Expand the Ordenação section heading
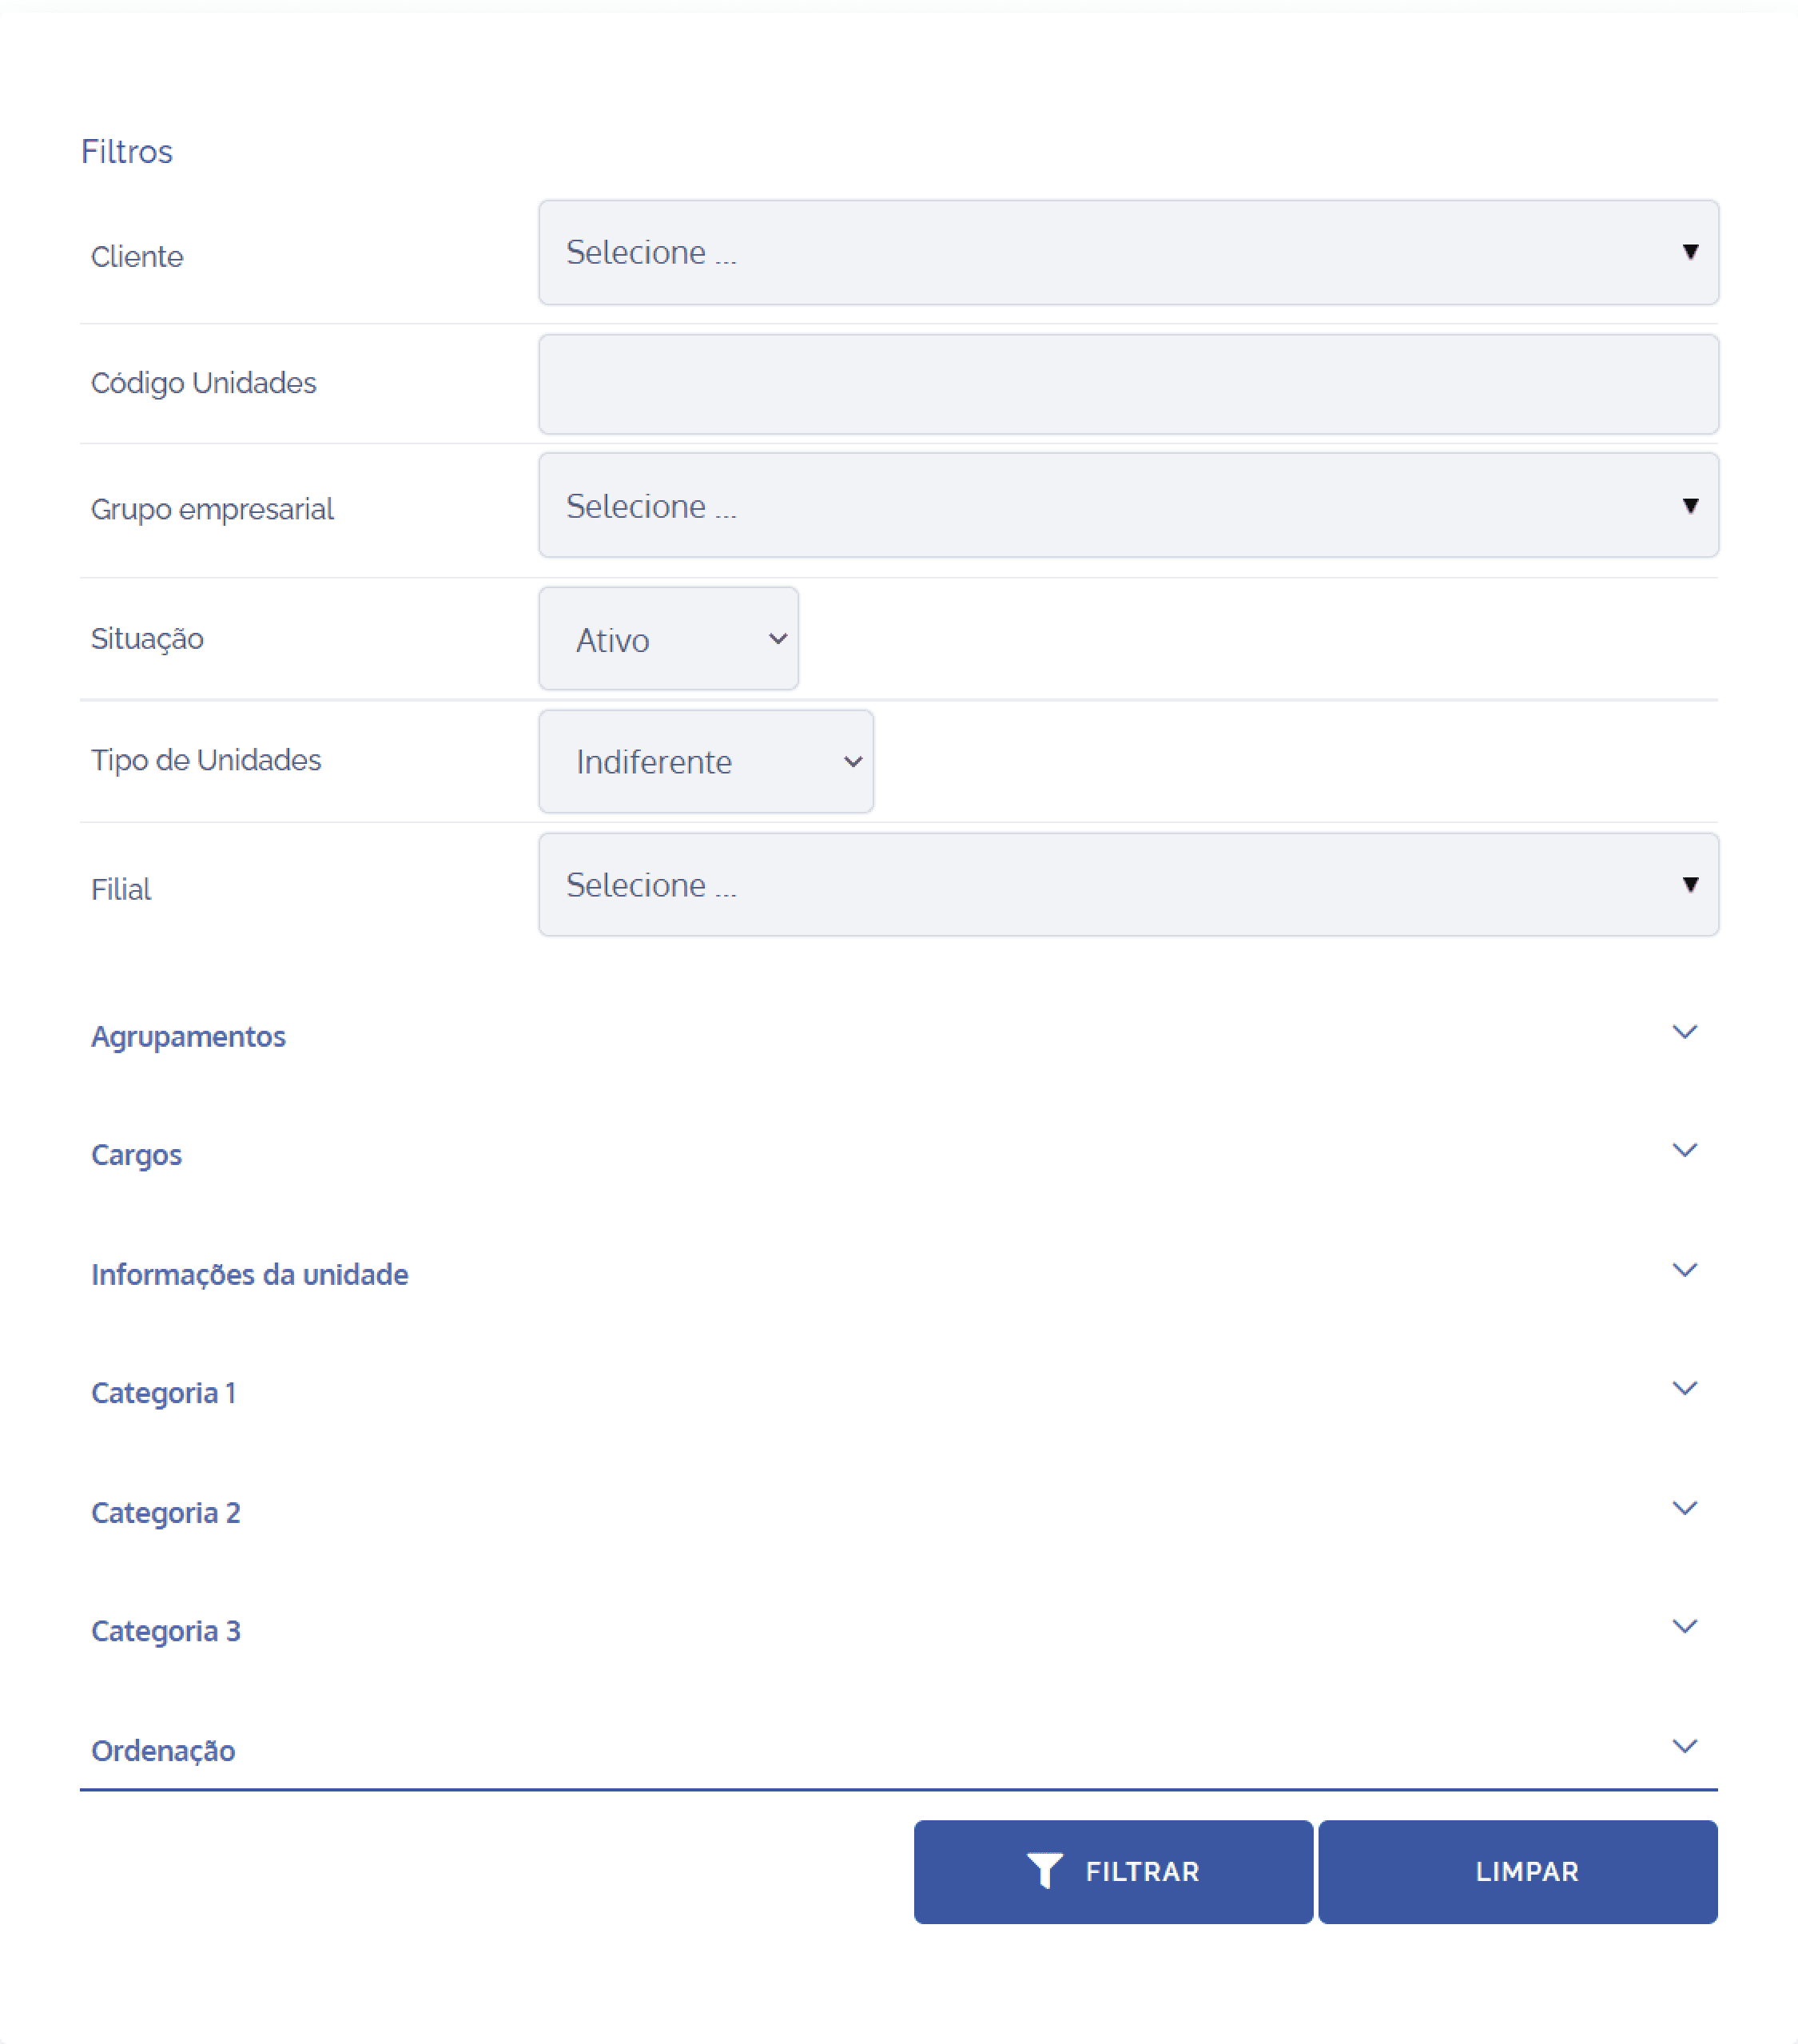The width and height of the screenshot is (1798, 2044). point(163,1751)
